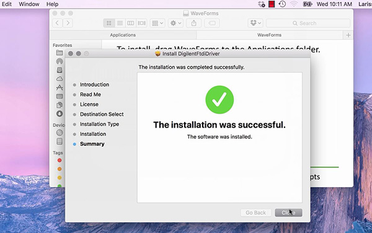Click the License step label
The height and width of the screenshot is (233, 372).
coord(89,104)
